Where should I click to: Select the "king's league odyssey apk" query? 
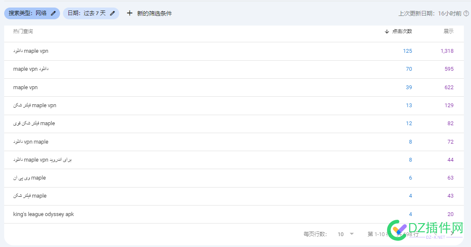(43, 214)
